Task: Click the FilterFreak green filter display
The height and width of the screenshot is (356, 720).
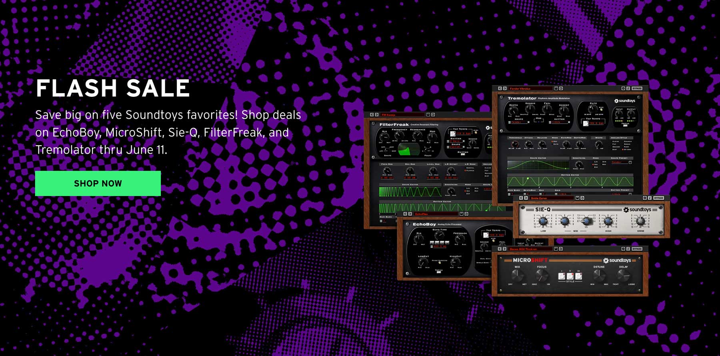Action: 409,149
